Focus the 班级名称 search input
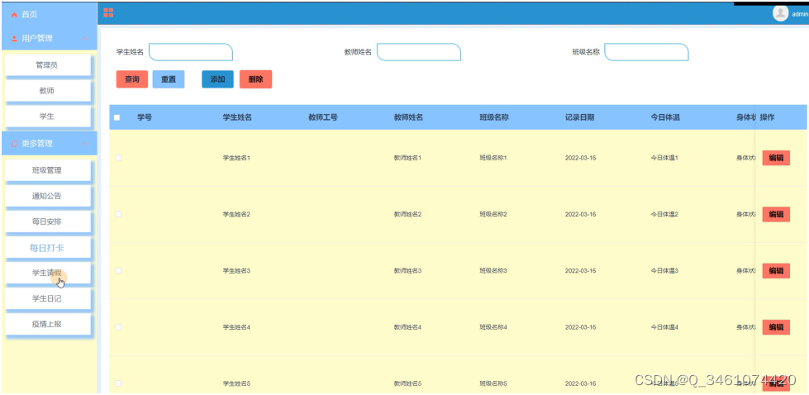 [x=646, y=52]
